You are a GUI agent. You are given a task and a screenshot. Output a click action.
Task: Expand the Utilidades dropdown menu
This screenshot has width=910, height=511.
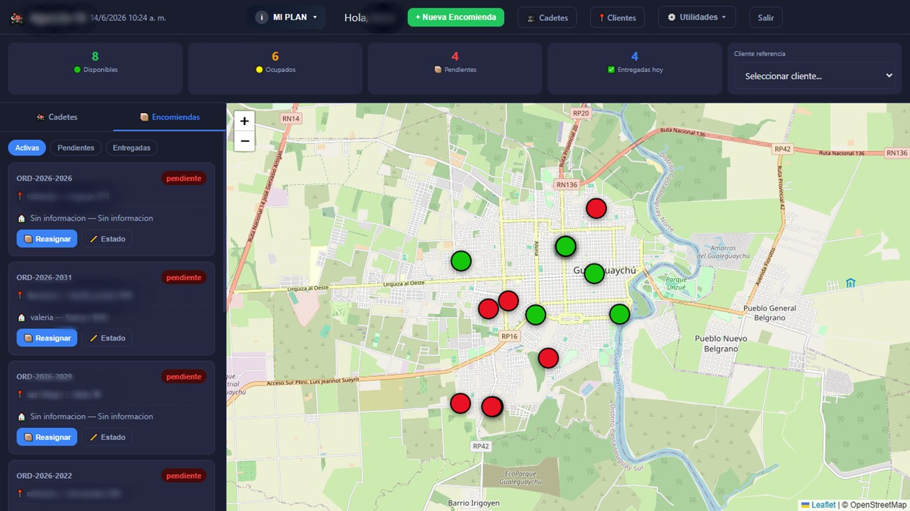696,17
